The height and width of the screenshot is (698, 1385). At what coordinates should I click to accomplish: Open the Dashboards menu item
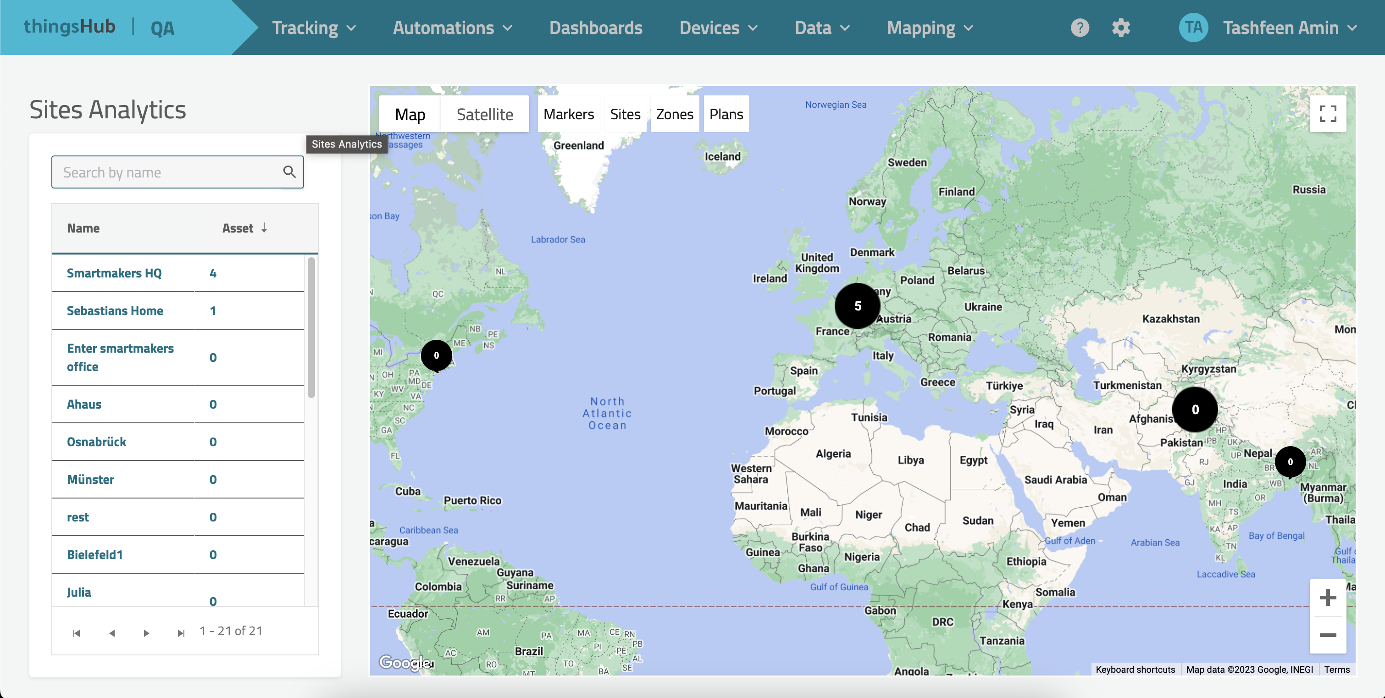pos(596,28)
